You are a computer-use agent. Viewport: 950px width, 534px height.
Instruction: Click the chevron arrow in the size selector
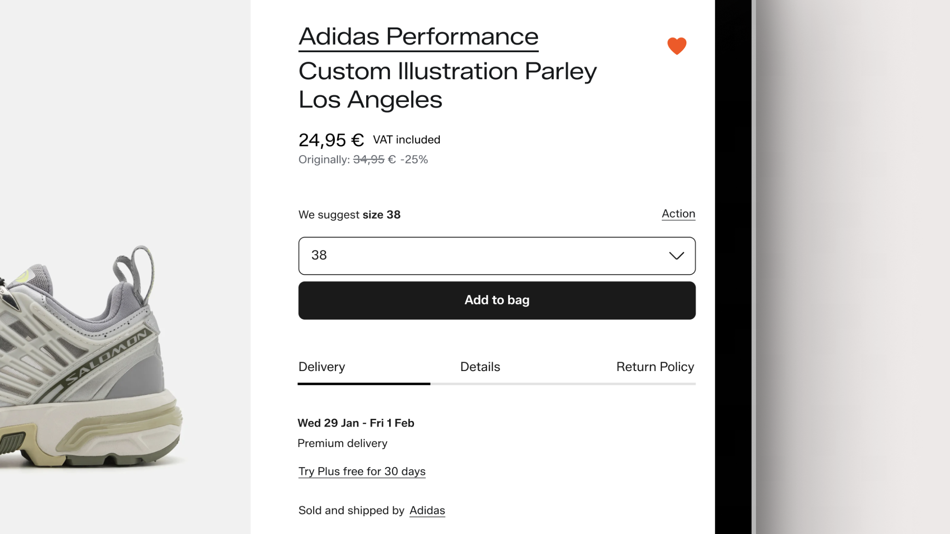pos(676,256)
